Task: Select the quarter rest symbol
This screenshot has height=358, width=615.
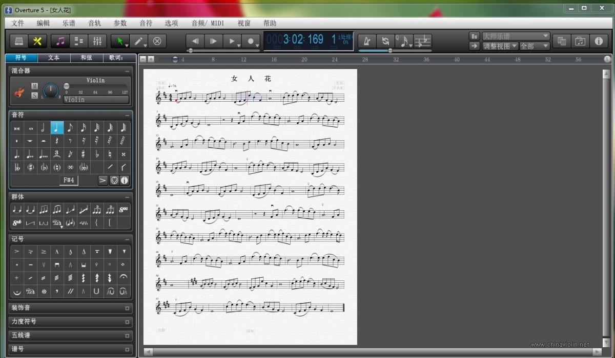Action: tap(57, 141)
